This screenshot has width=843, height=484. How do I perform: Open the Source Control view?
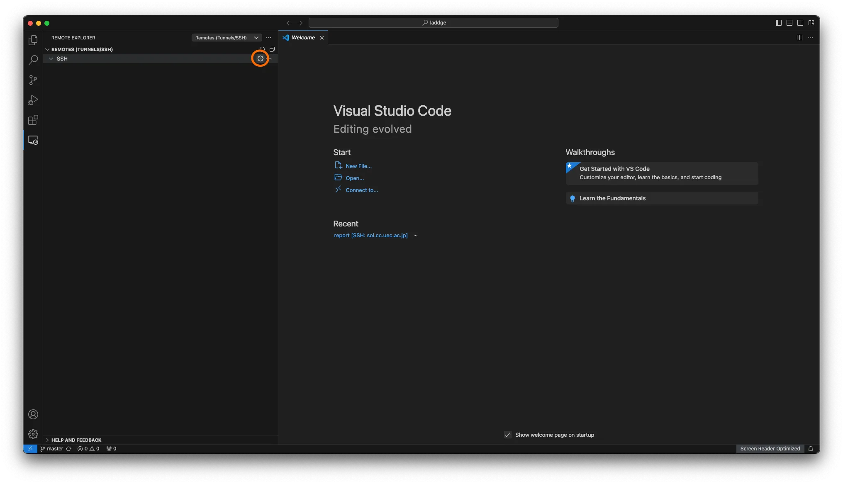pos(33,80)
